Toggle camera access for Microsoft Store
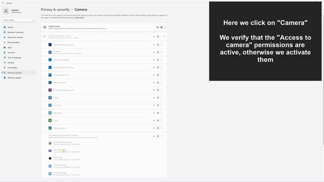The width and height of the screenshot is (324, 182). (159, 82)
